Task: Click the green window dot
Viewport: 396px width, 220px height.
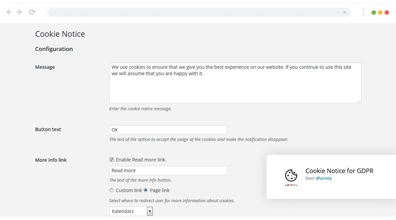Action: (374, 12)
